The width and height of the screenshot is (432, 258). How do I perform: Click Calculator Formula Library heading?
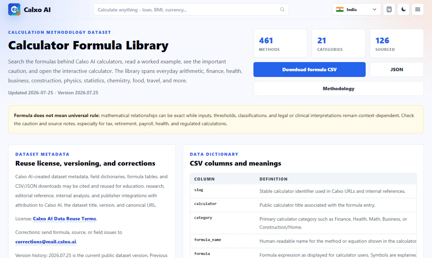coord(88,45)
